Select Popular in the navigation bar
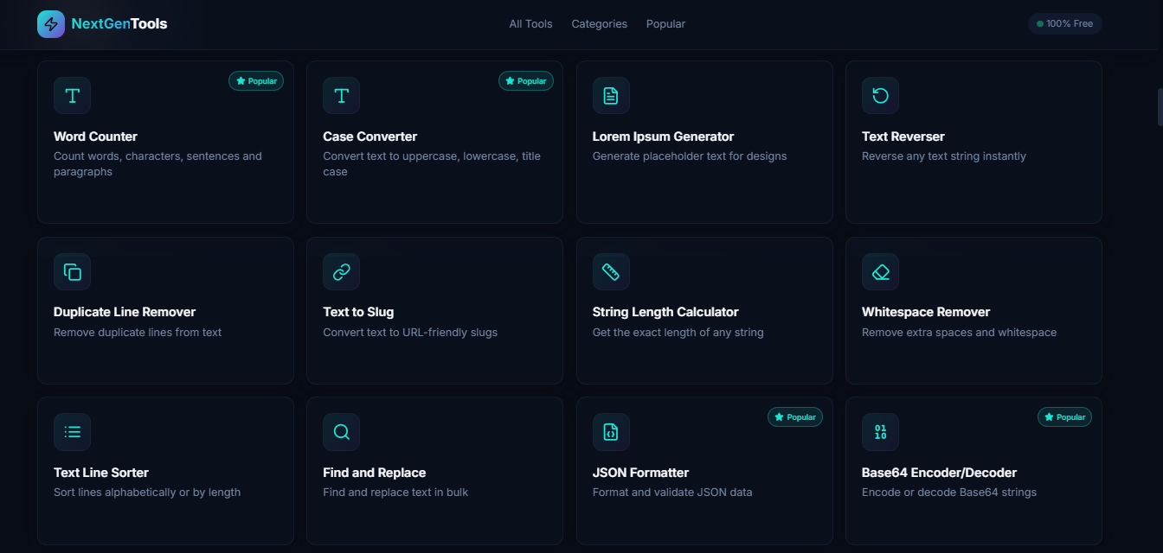Screen dimensions: 1163x553 click(665, 23)
